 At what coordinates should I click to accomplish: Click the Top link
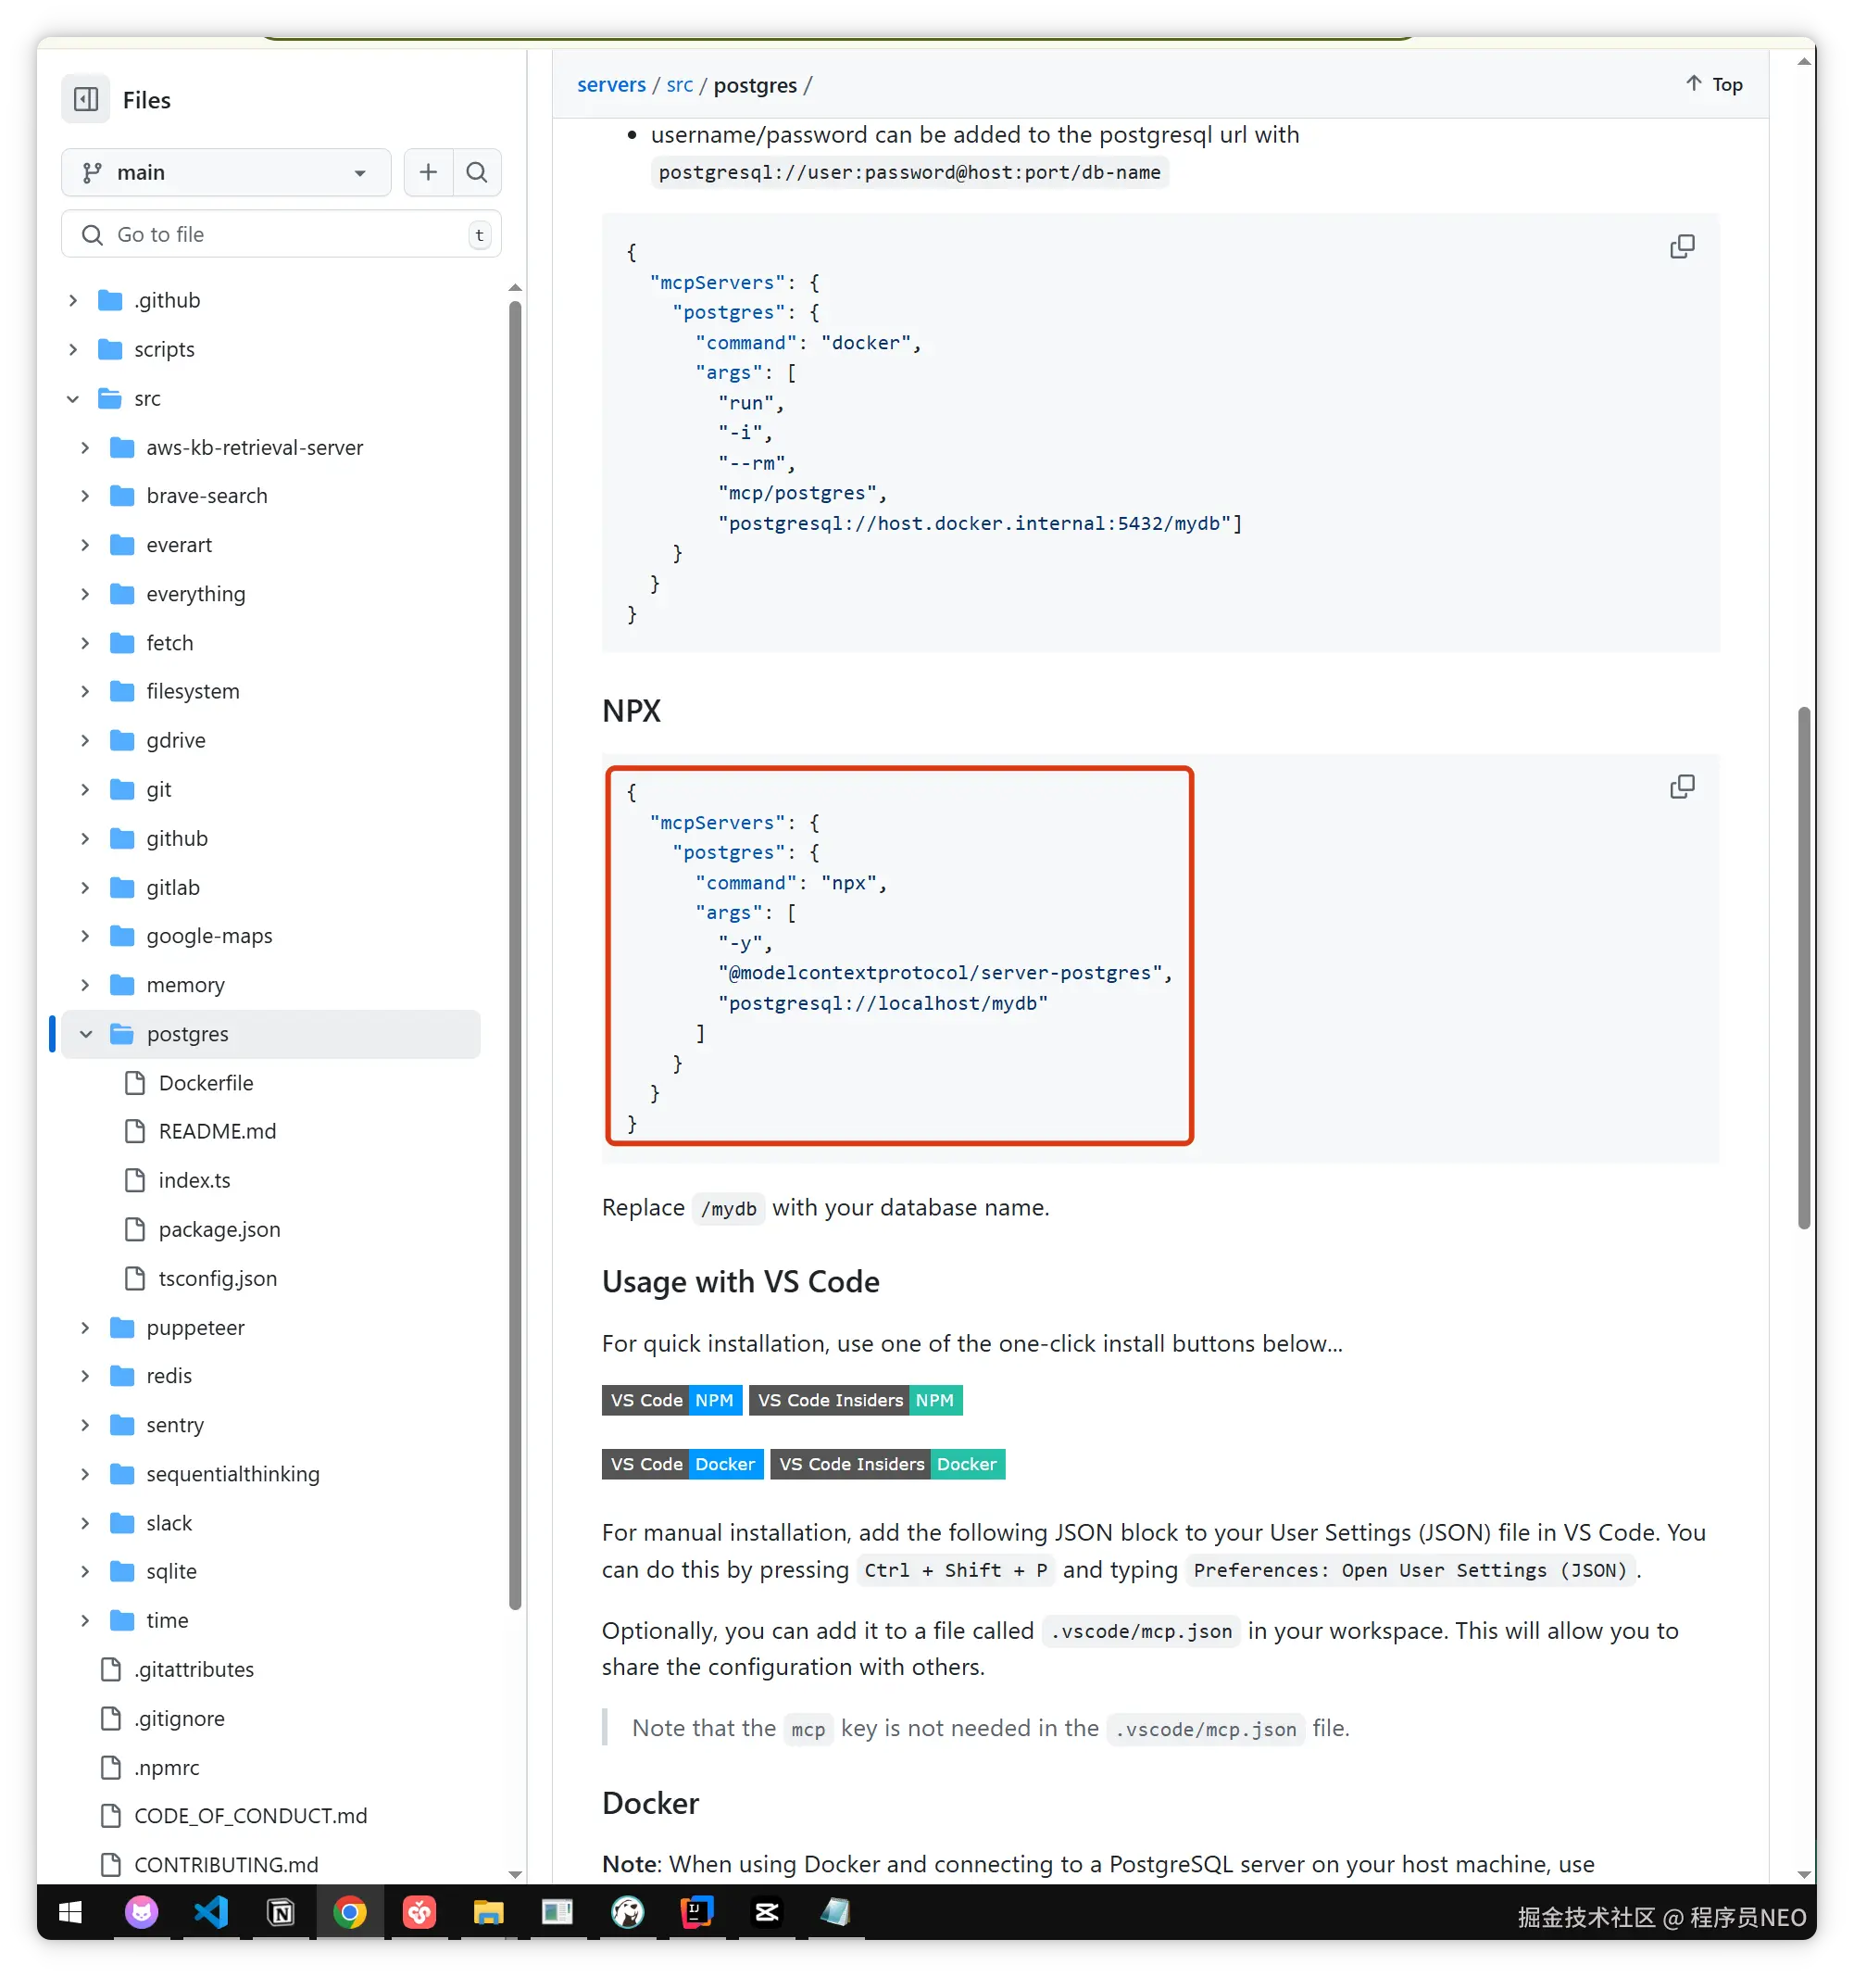tap(1715, 84)
